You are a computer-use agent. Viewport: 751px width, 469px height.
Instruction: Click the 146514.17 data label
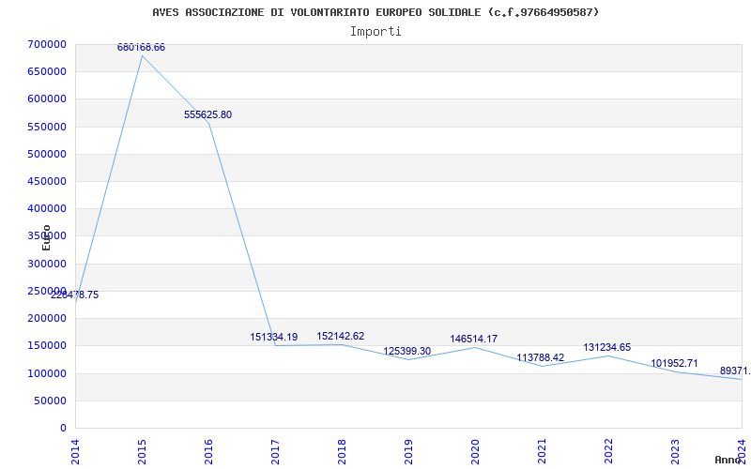(x=474, y=340)
